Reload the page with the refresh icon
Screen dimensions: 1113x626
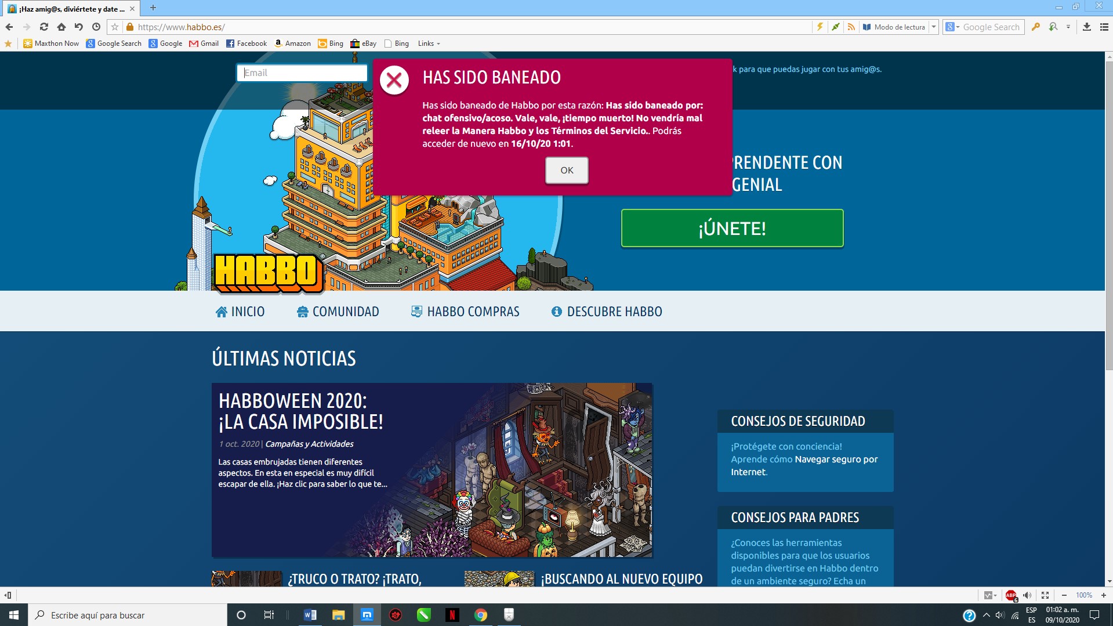coord(44,27)
